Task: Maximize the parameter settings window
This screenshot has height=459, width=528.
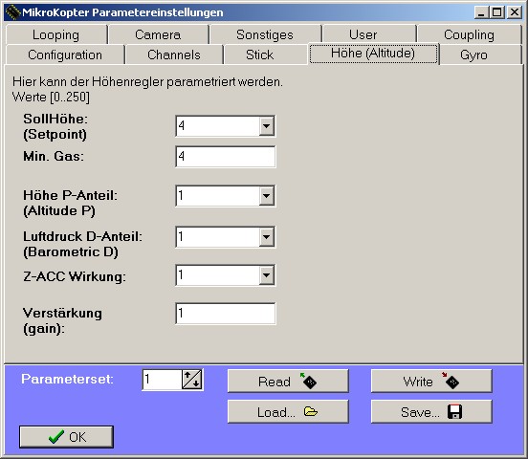Action: [x=497, y=12]
